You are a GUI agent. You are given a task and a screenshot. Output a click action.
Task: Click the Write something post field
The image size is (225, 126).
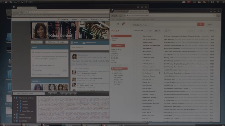pyautogui.click(x=90, y=47)
